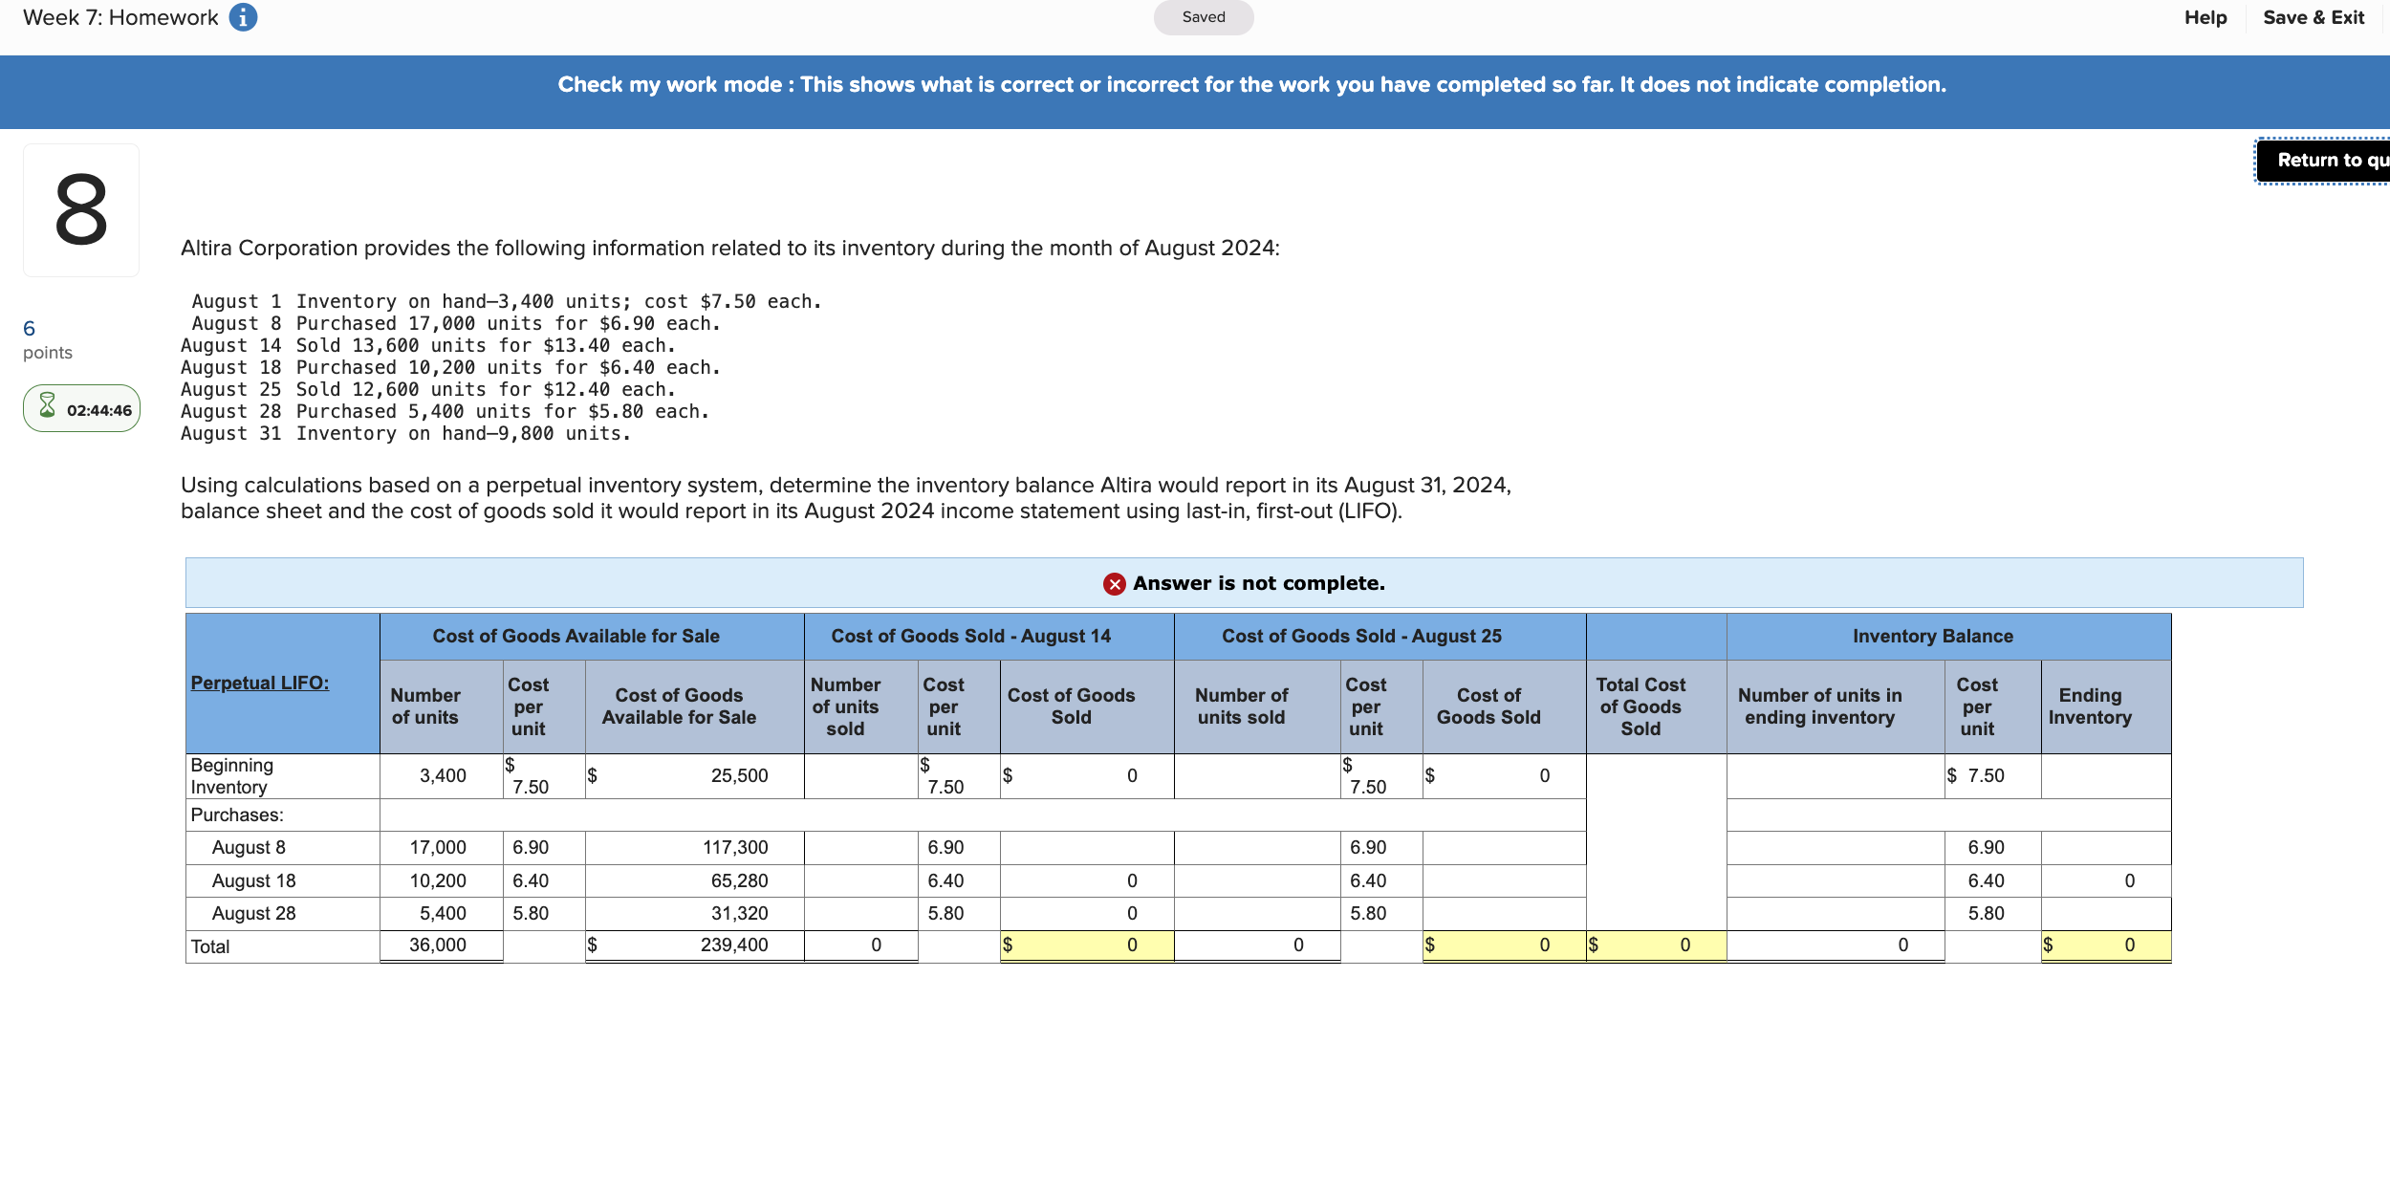Click the Beginning Inventory ending units cell
The height and width of the screenshot is (1195, 2390).
(1835, 775)
